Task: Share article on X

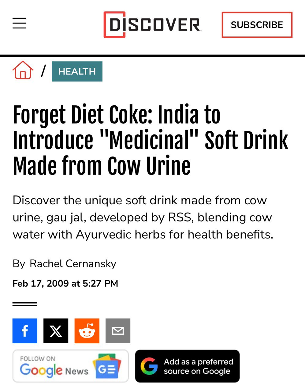Action: 56,331
